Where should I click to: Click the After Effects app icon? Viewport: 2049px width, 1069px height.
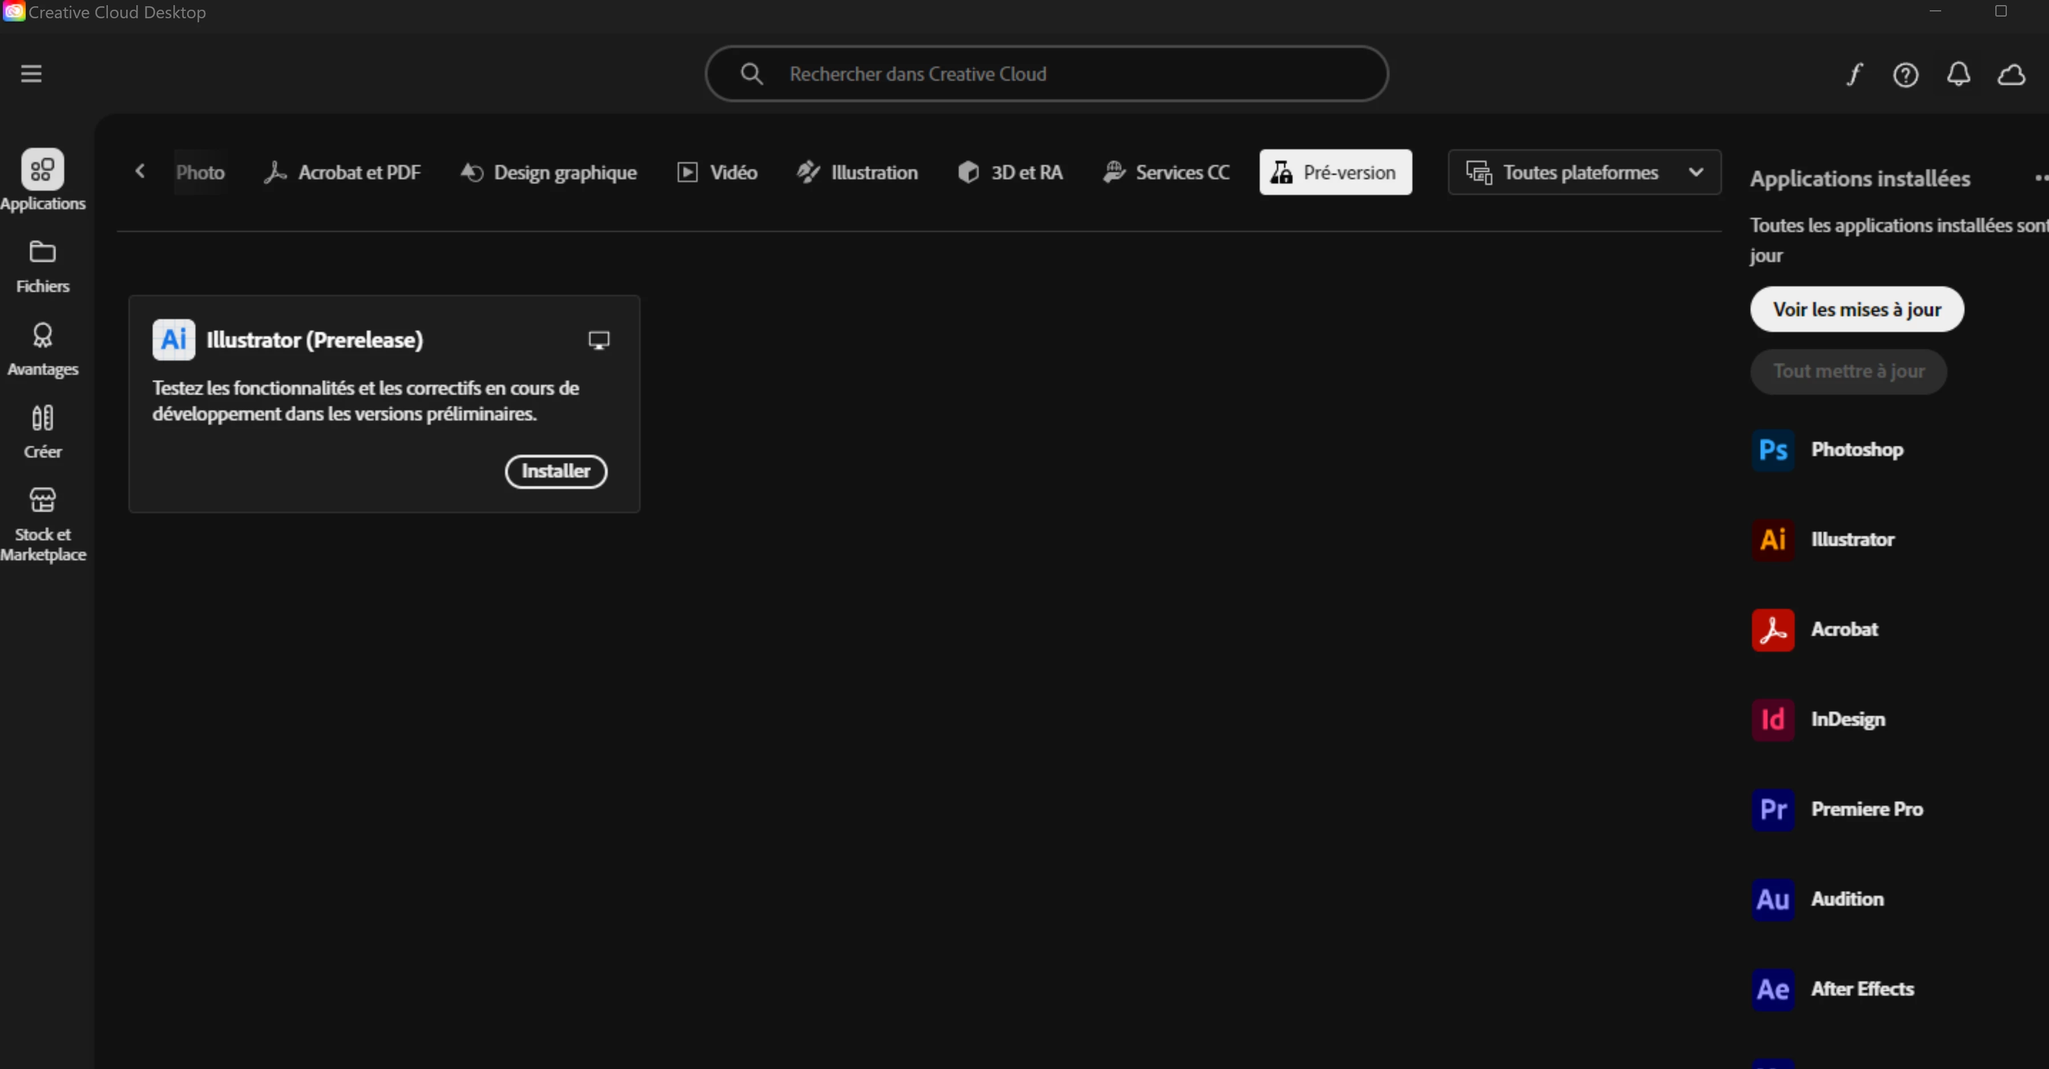coord(1773,990)
